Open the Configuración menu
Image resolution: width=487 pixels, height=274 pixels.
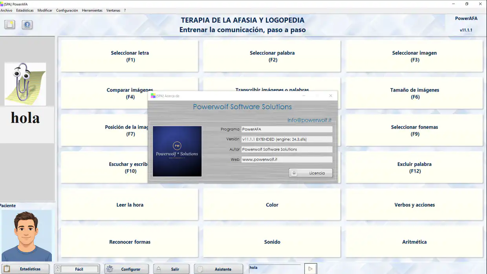coord(67,11)
